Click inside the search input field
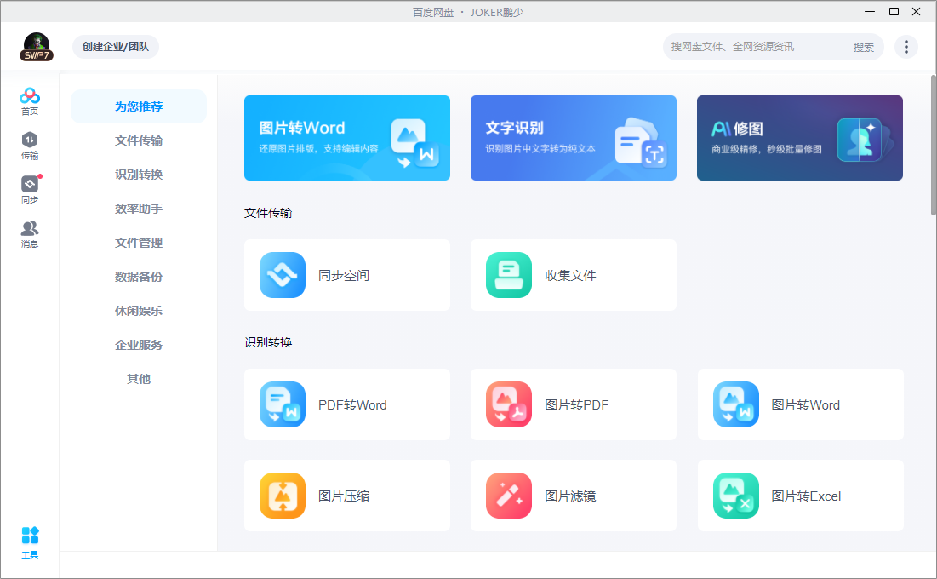 749,47
